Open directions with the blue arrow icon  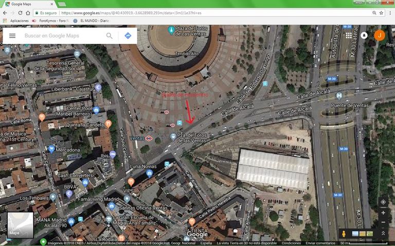click(x=128, y=36)
